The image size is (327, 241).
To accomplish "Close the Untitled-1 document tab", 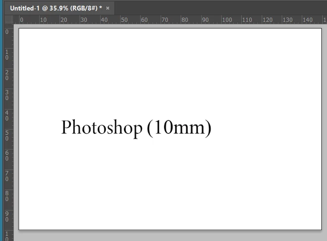I will point(108,8).
